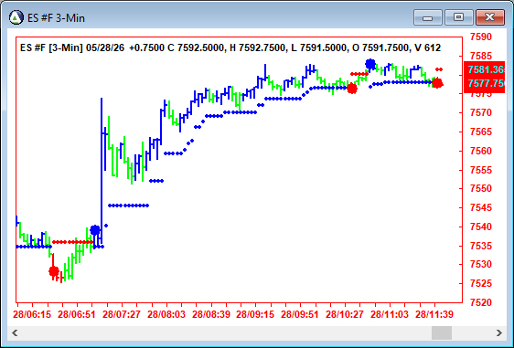Viewport: 514px width, 348px height.
Task: Click the 7550 price axis label
Action: coord(481,188)
